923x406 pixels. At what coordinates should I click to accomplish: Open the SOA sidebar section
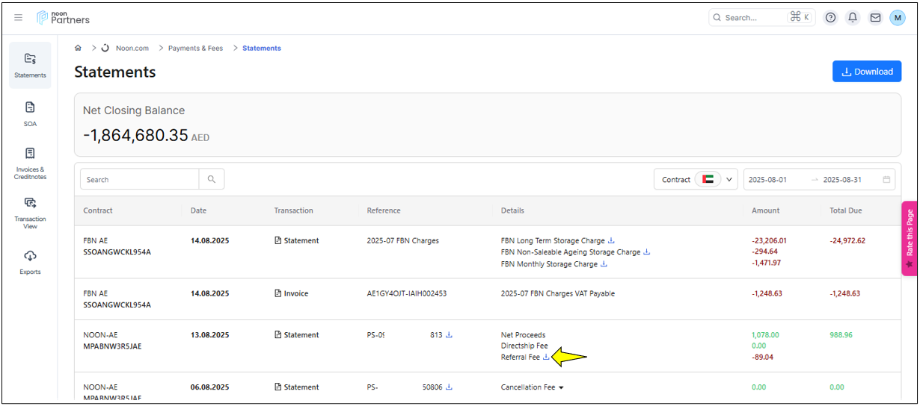coord(30,113)
